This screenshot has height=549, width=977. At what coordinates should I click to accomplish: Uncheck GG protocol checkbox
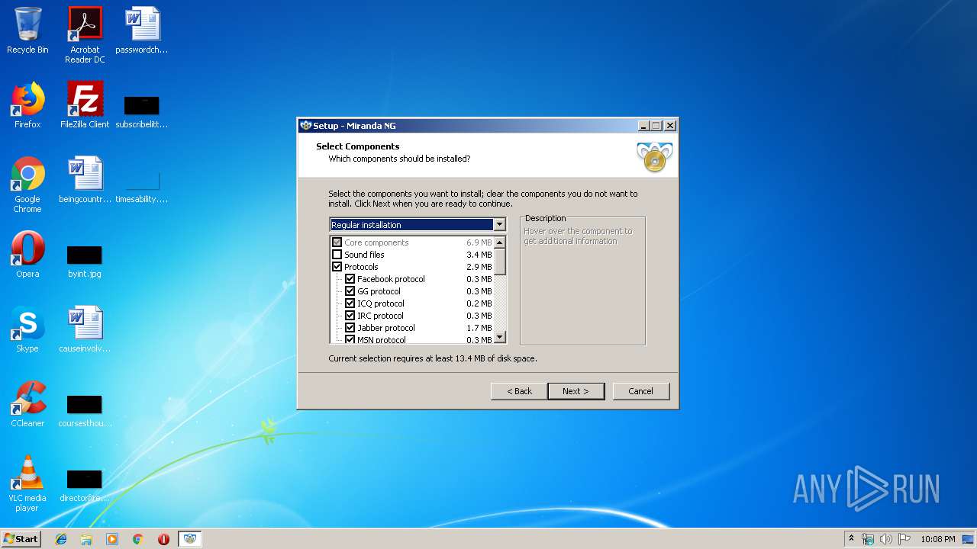click(x=350, y=291)
